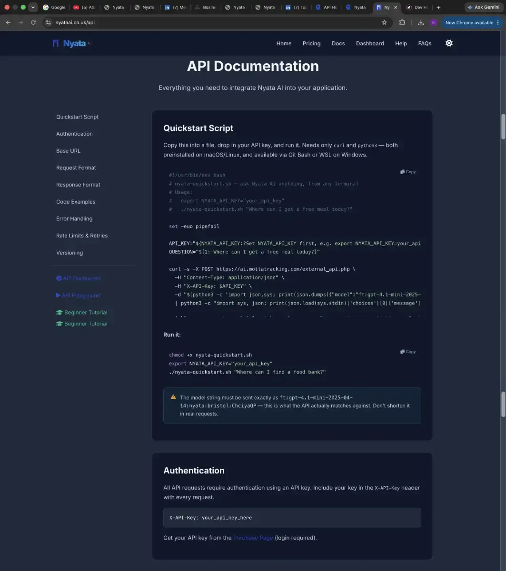Jump to Quickstart Script in sidebar

(77, 117)
